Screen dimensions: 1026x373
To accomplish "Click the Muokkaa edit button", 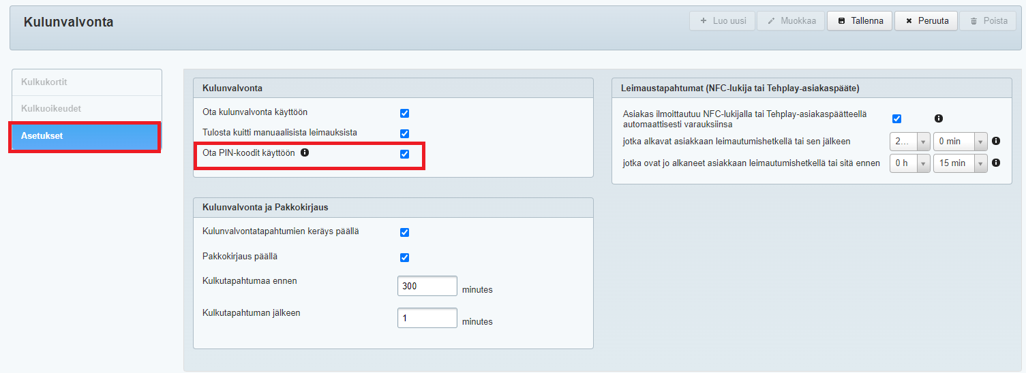I will [x=791, y=21].
